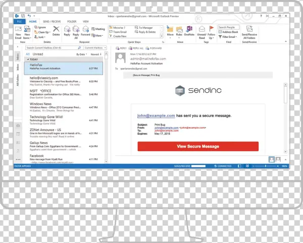The height and width of the screenshot is (243, 303).
Task: Open Follow Up flag menu
Action: (212, 32)
